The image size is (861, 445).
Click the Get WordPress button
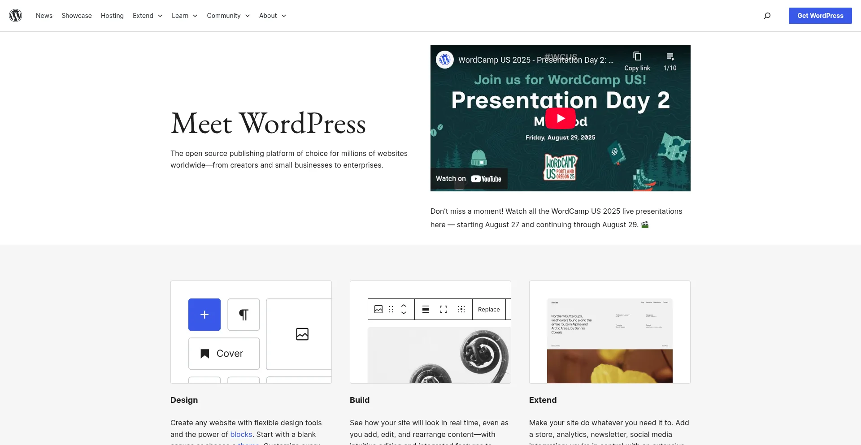coord(820,16)
